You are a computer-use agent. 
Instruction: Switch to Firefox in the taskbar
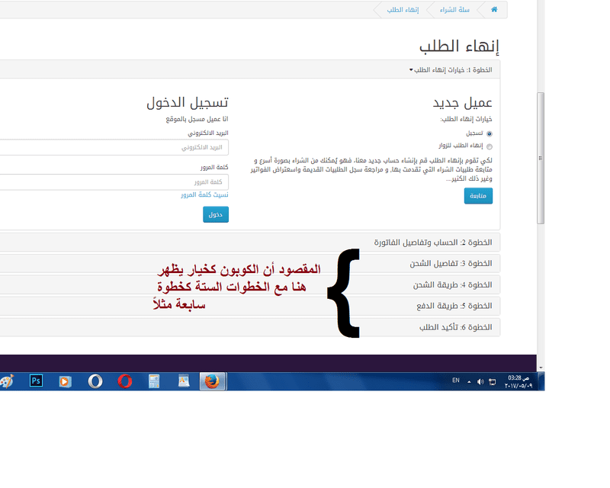point(213,381)
